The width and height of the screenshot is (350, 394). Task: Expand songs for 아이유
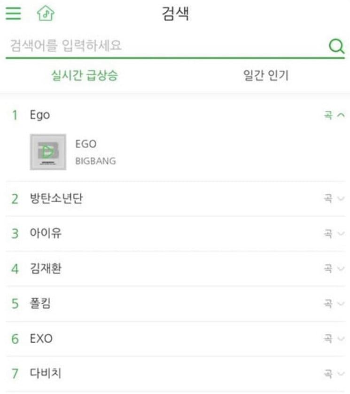coord(334,233)
